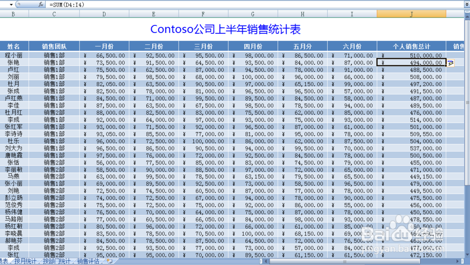Select column I header
Screen dimensions: 470x265
pyautogui.click(x=352, y=14)
